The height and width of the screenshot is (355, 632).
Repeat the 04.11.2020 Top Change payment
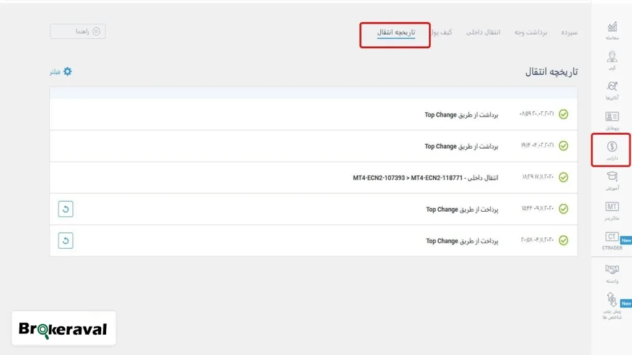(x=66, y=241)
